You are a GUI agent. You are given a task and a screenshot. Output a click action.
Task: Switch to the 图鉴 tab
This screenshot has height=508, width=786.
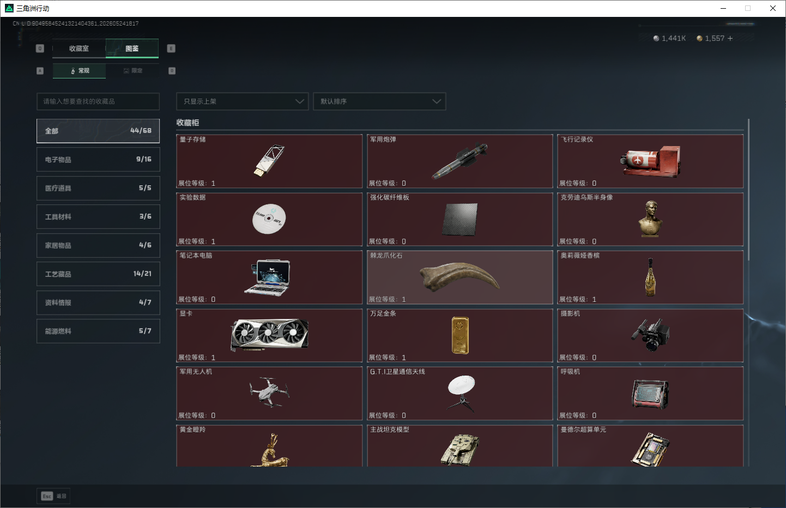(132, 49)
